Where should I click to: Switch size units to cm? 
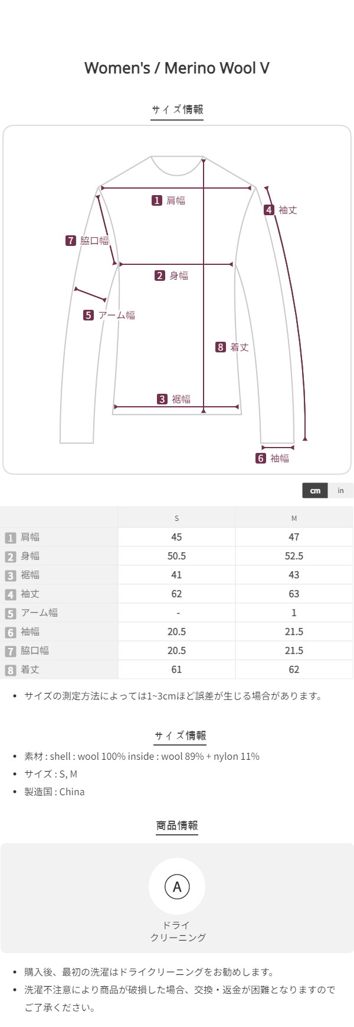click(x=315, y=491)
